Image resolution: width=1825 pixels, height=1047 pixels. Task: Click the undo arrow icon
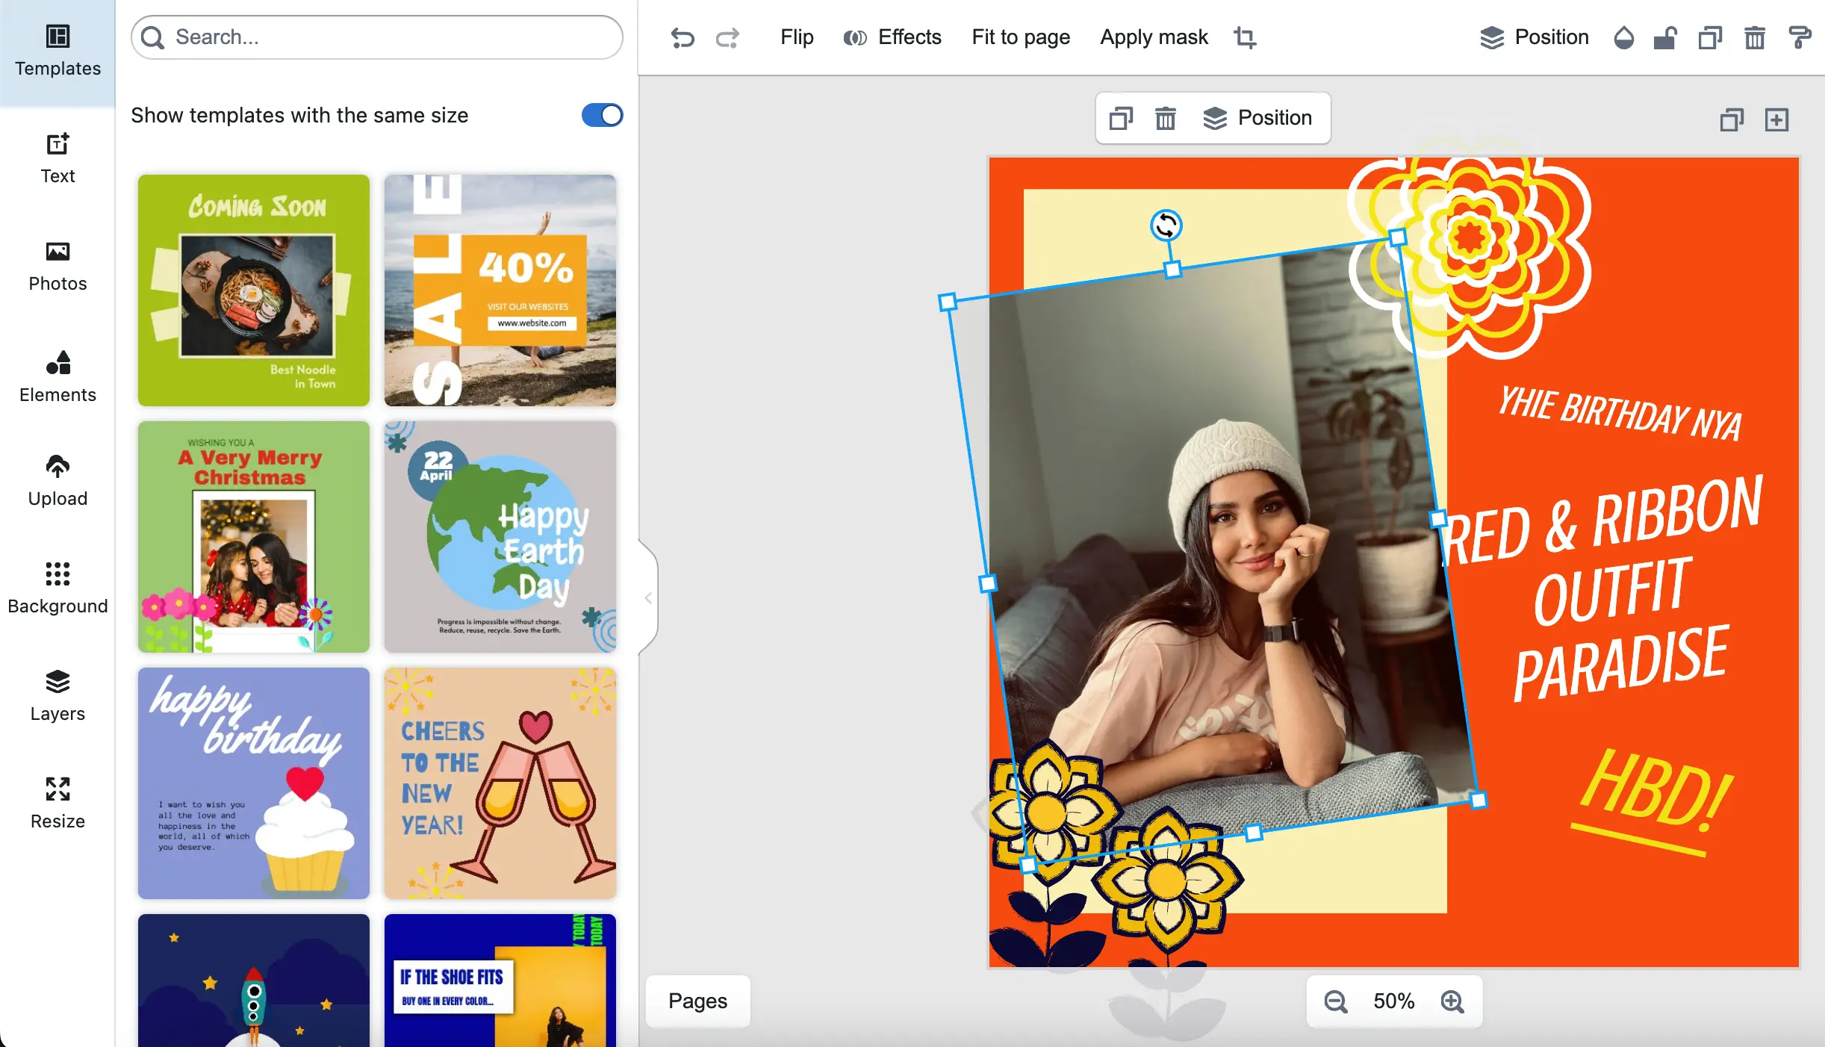[682, 37]
